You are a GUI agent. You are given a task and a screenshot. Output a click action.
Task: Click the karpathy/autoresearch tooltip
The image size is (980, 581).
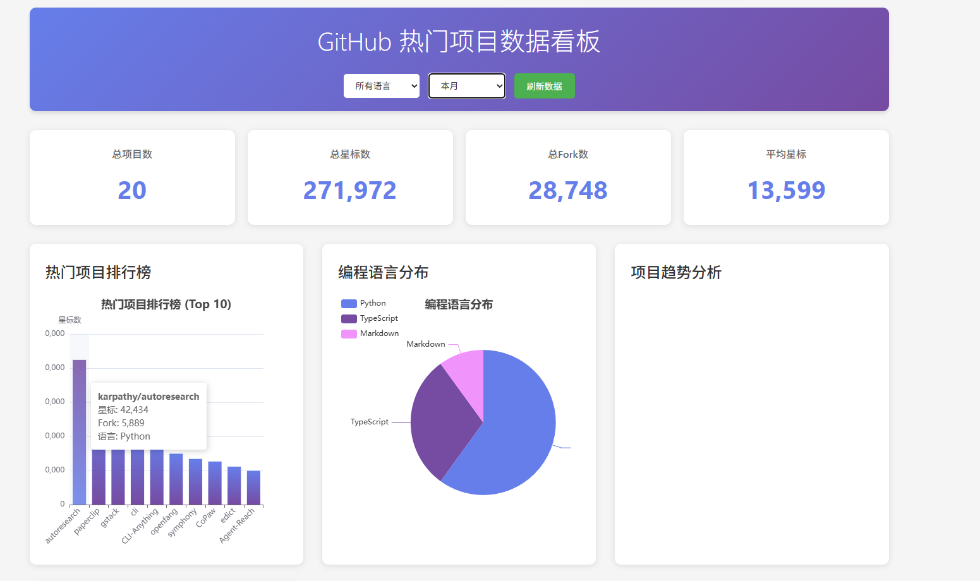(148, 416)
